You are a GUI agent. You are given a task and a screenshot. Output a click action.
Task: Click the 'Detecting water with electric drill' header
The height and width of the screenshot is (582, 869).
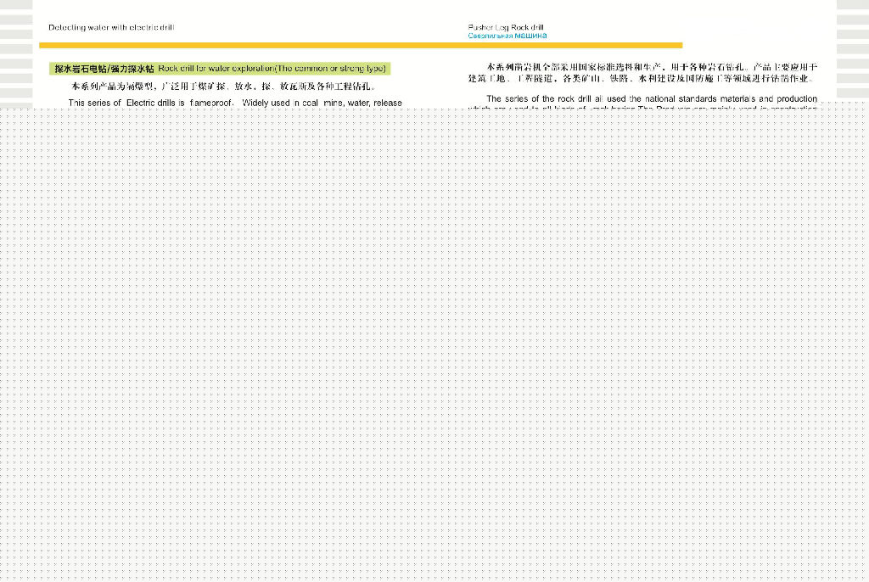tap(111, 28)
